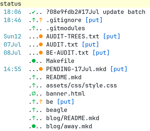Select the banner.html file name
Screen dimensions: 150x131
[x=66, y=93]
